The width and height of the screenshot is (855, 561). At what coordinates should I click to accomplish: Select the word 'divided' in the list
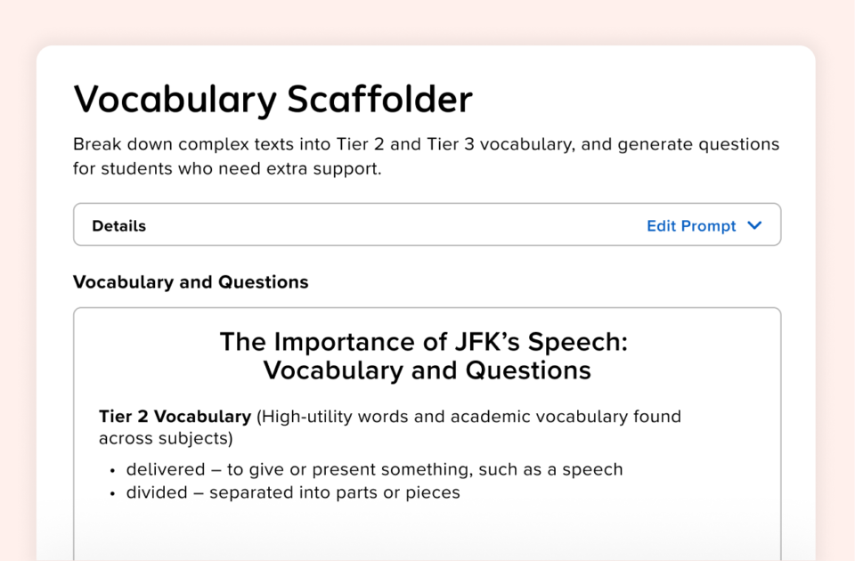(x=151, y=492)
